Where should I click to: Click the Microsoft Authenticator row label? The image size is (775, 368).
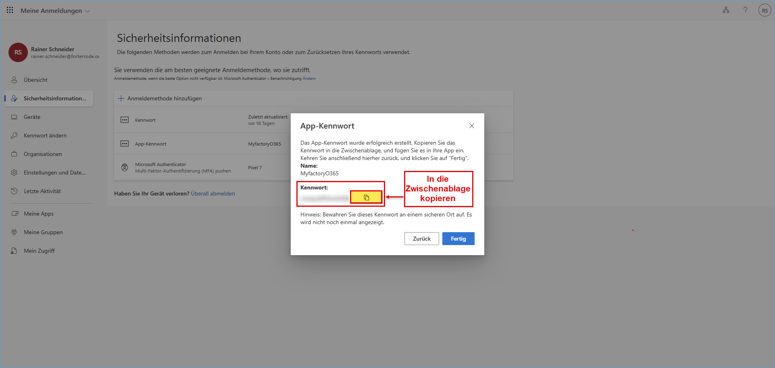tap(160, 164)
